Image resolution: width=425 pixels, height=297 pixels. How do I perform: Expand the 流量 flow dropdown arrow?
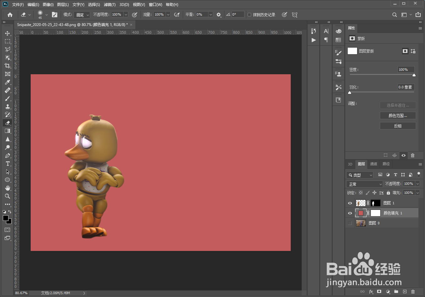pyautogui.click(x=168, y=15)
